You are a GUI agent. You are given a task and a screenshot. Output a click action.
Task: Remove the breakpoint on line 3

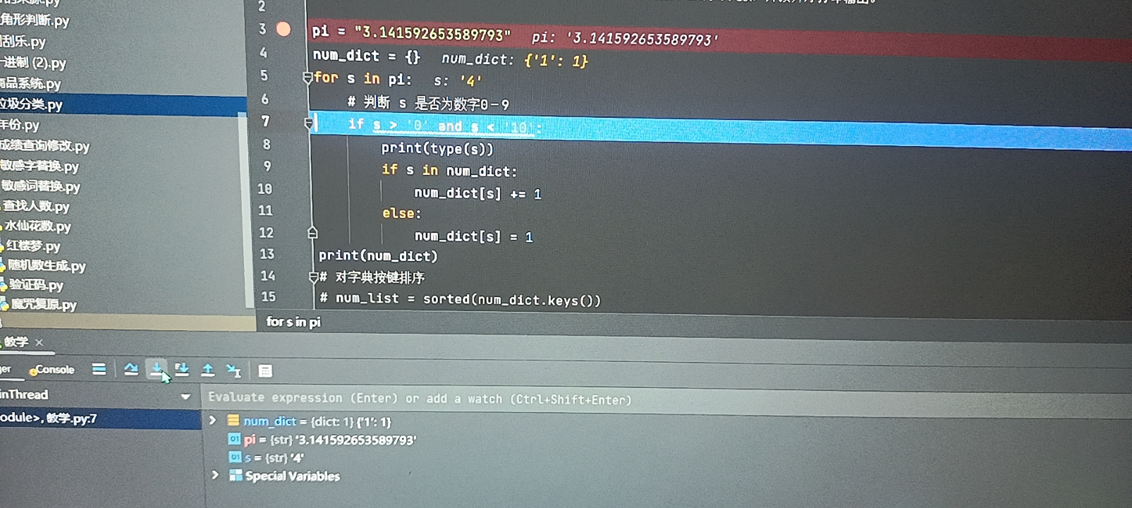click(283, 30)
